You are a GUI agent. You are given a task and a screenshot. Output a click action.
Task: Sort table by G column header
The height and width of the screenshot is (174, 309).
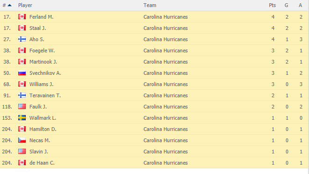287,5
